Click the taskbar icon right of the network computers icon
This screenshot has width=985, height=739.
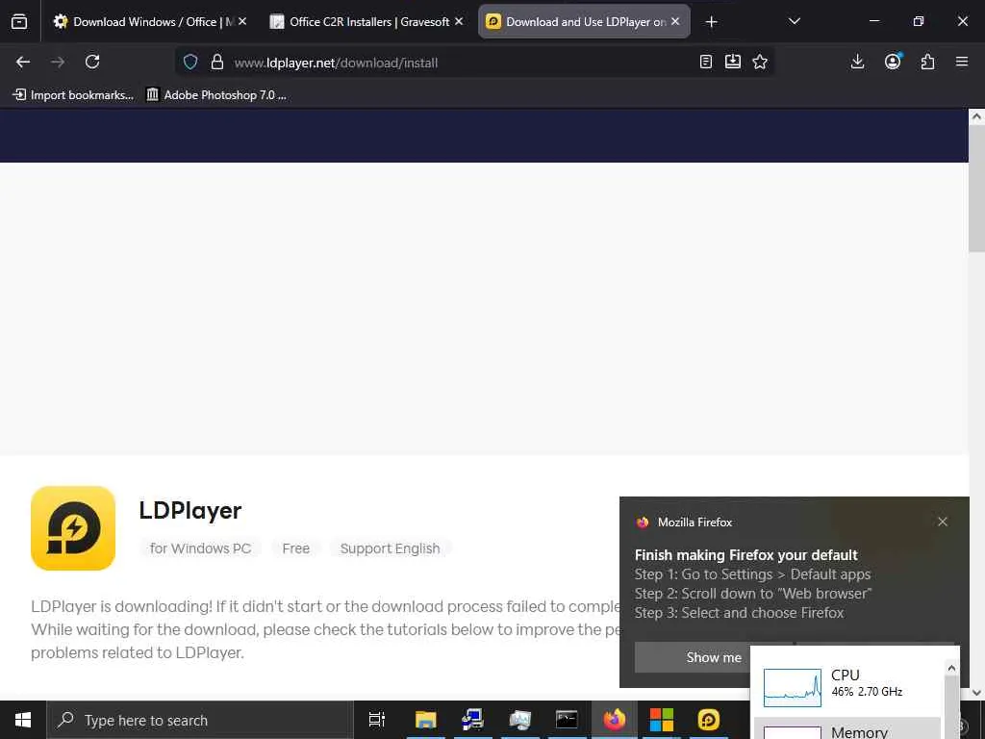520,720
